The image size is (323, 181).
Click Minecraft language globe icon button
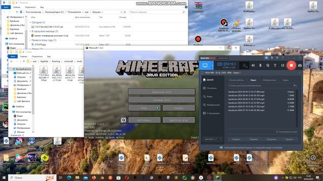[x=123, y=120]
